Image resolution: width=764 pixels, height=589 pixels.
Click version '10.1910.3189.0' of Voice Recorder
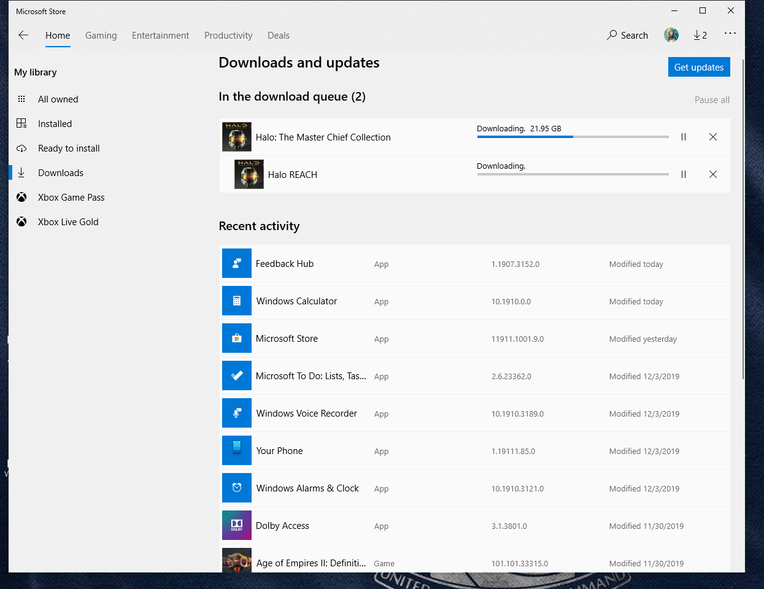517,414
